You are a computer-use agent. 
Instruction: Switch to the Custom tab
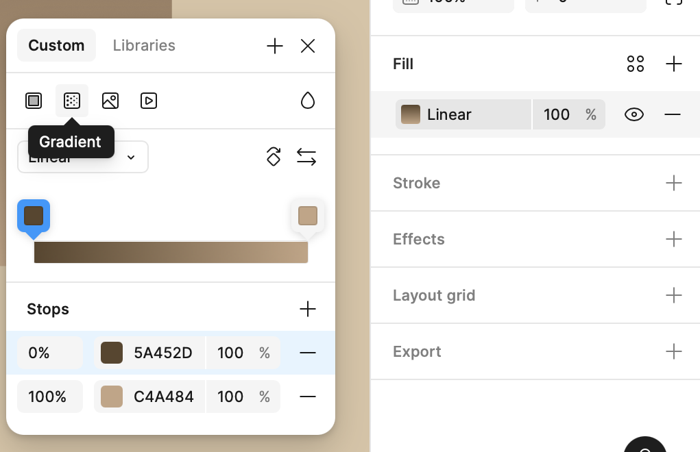pos(56,45)
